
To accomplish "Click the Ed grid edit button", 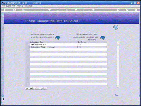I will pyautogui.click(x=42, y=89).
